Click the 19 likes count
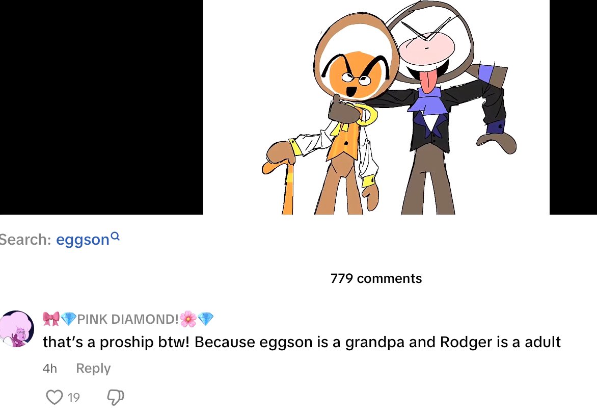 point(74,398)
